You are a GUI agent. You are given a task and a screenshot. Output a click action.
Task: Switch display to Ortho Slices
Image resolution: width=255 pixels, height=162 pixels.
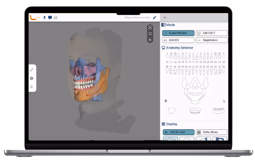click(x=211, y=132)
